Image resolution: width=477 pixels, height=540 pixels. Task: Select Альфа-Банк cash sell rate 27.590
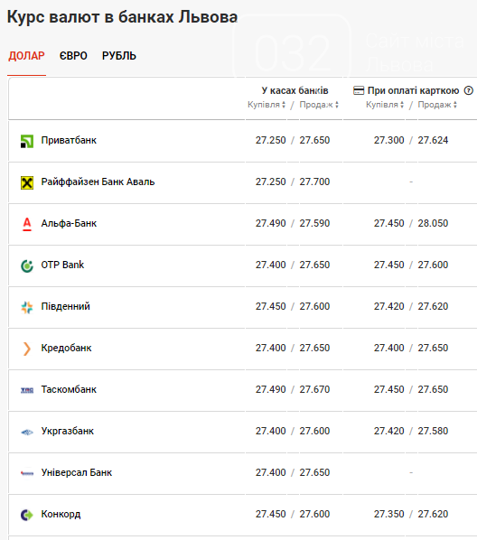pyautogui.click(x=314, y=224)
